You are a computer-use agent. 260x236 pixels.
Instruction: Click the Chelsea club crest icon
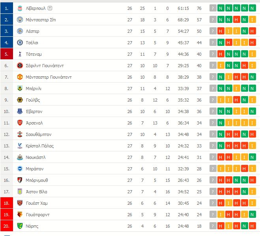20,43
